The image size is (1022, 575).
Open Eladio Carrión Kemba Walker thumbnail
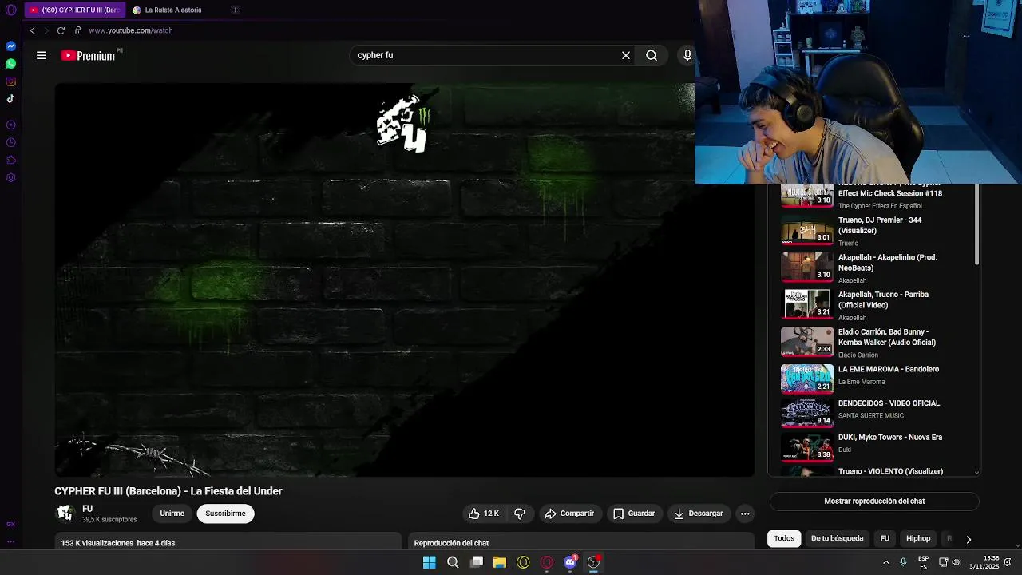tap(807, 341)
